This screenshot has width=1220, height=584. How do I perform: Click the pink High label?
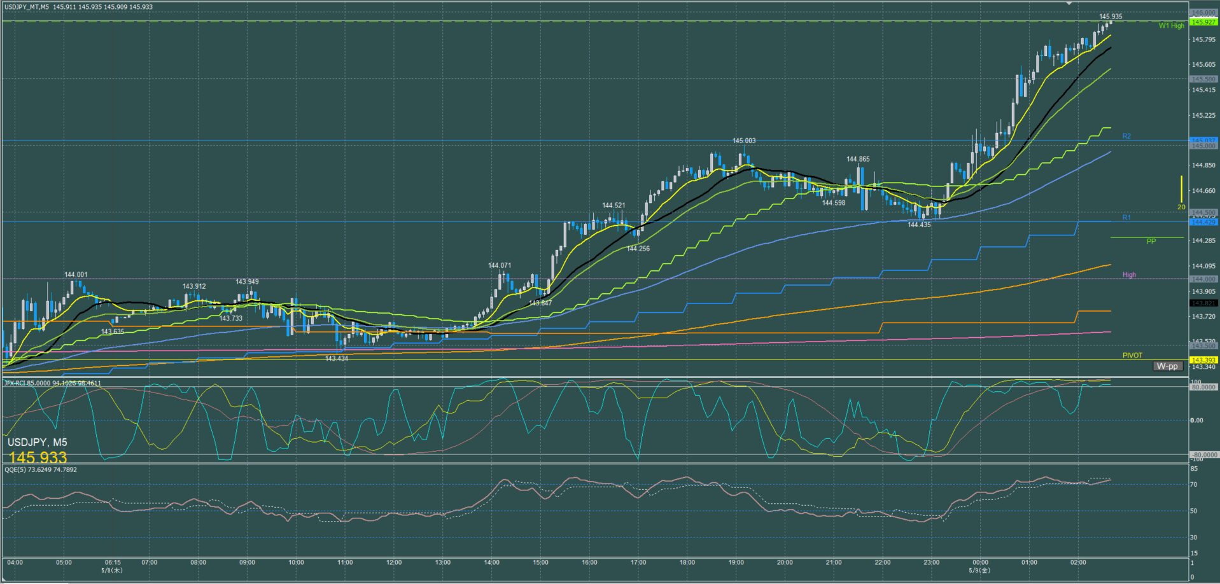point(1129,275)
